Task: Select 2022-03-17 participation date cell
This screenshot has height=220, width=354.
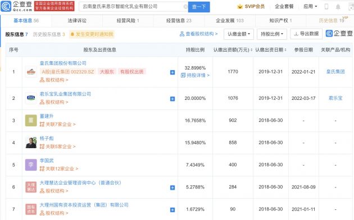Action: click(303, 98)
